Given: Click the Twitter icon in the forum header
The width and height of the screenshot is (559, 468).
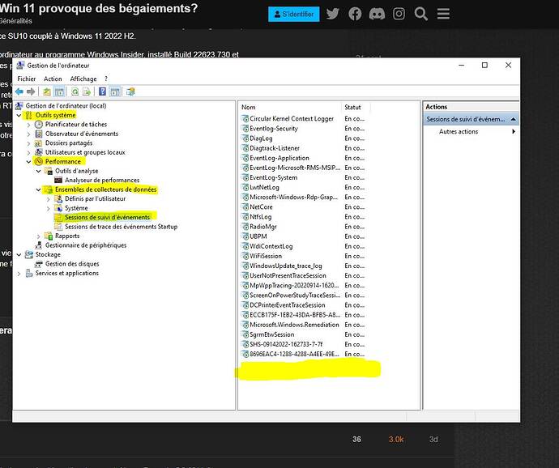Looking at the screenshot, I should (x=333, y=14).
